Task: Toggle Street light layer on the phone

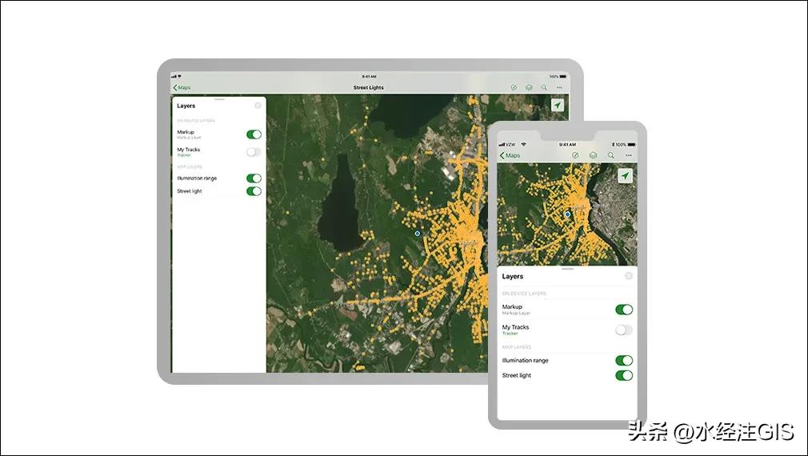Action: pyautogui.click(x=623, y=375)
